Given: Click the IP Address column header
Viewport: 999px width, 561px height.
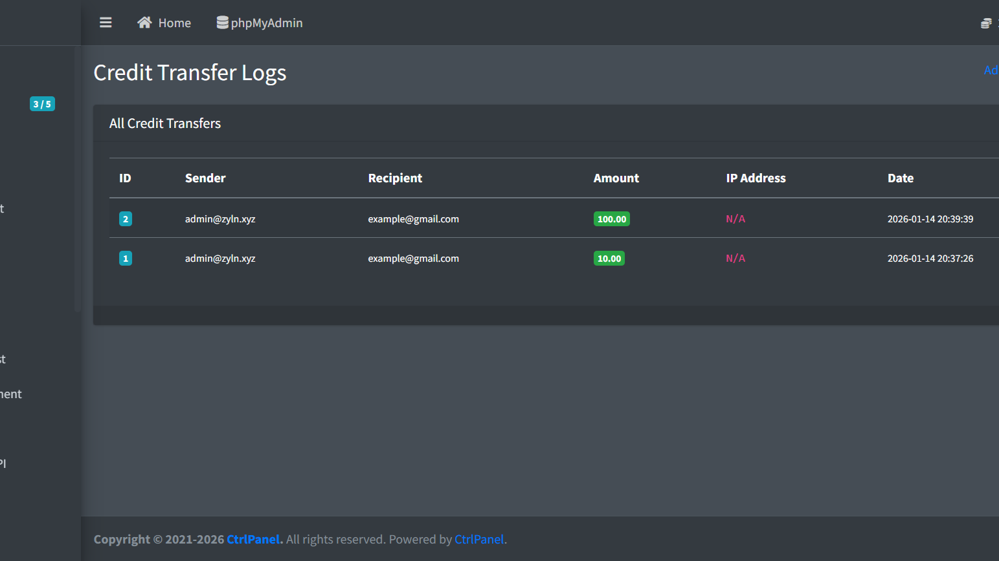Looking at the screenshot, I should tap(756, 178).
